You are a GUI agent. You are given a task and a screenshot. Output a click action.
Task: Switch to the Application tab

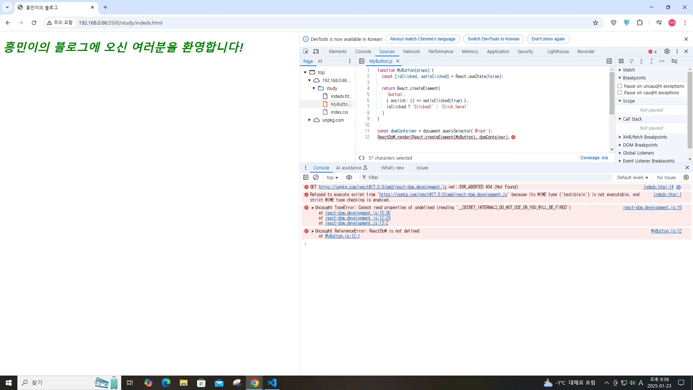498,52
